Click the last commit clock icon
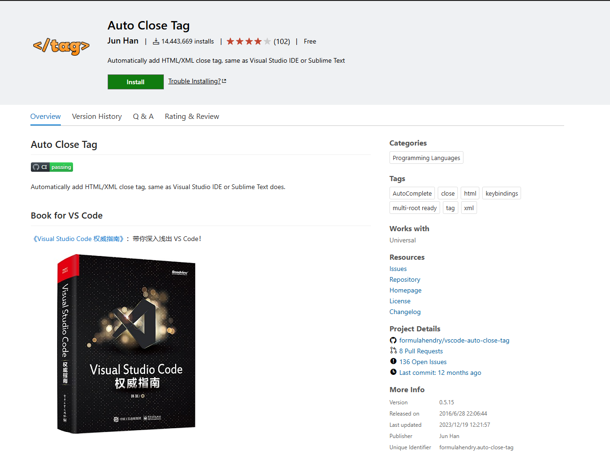 (x=393, y=372)
